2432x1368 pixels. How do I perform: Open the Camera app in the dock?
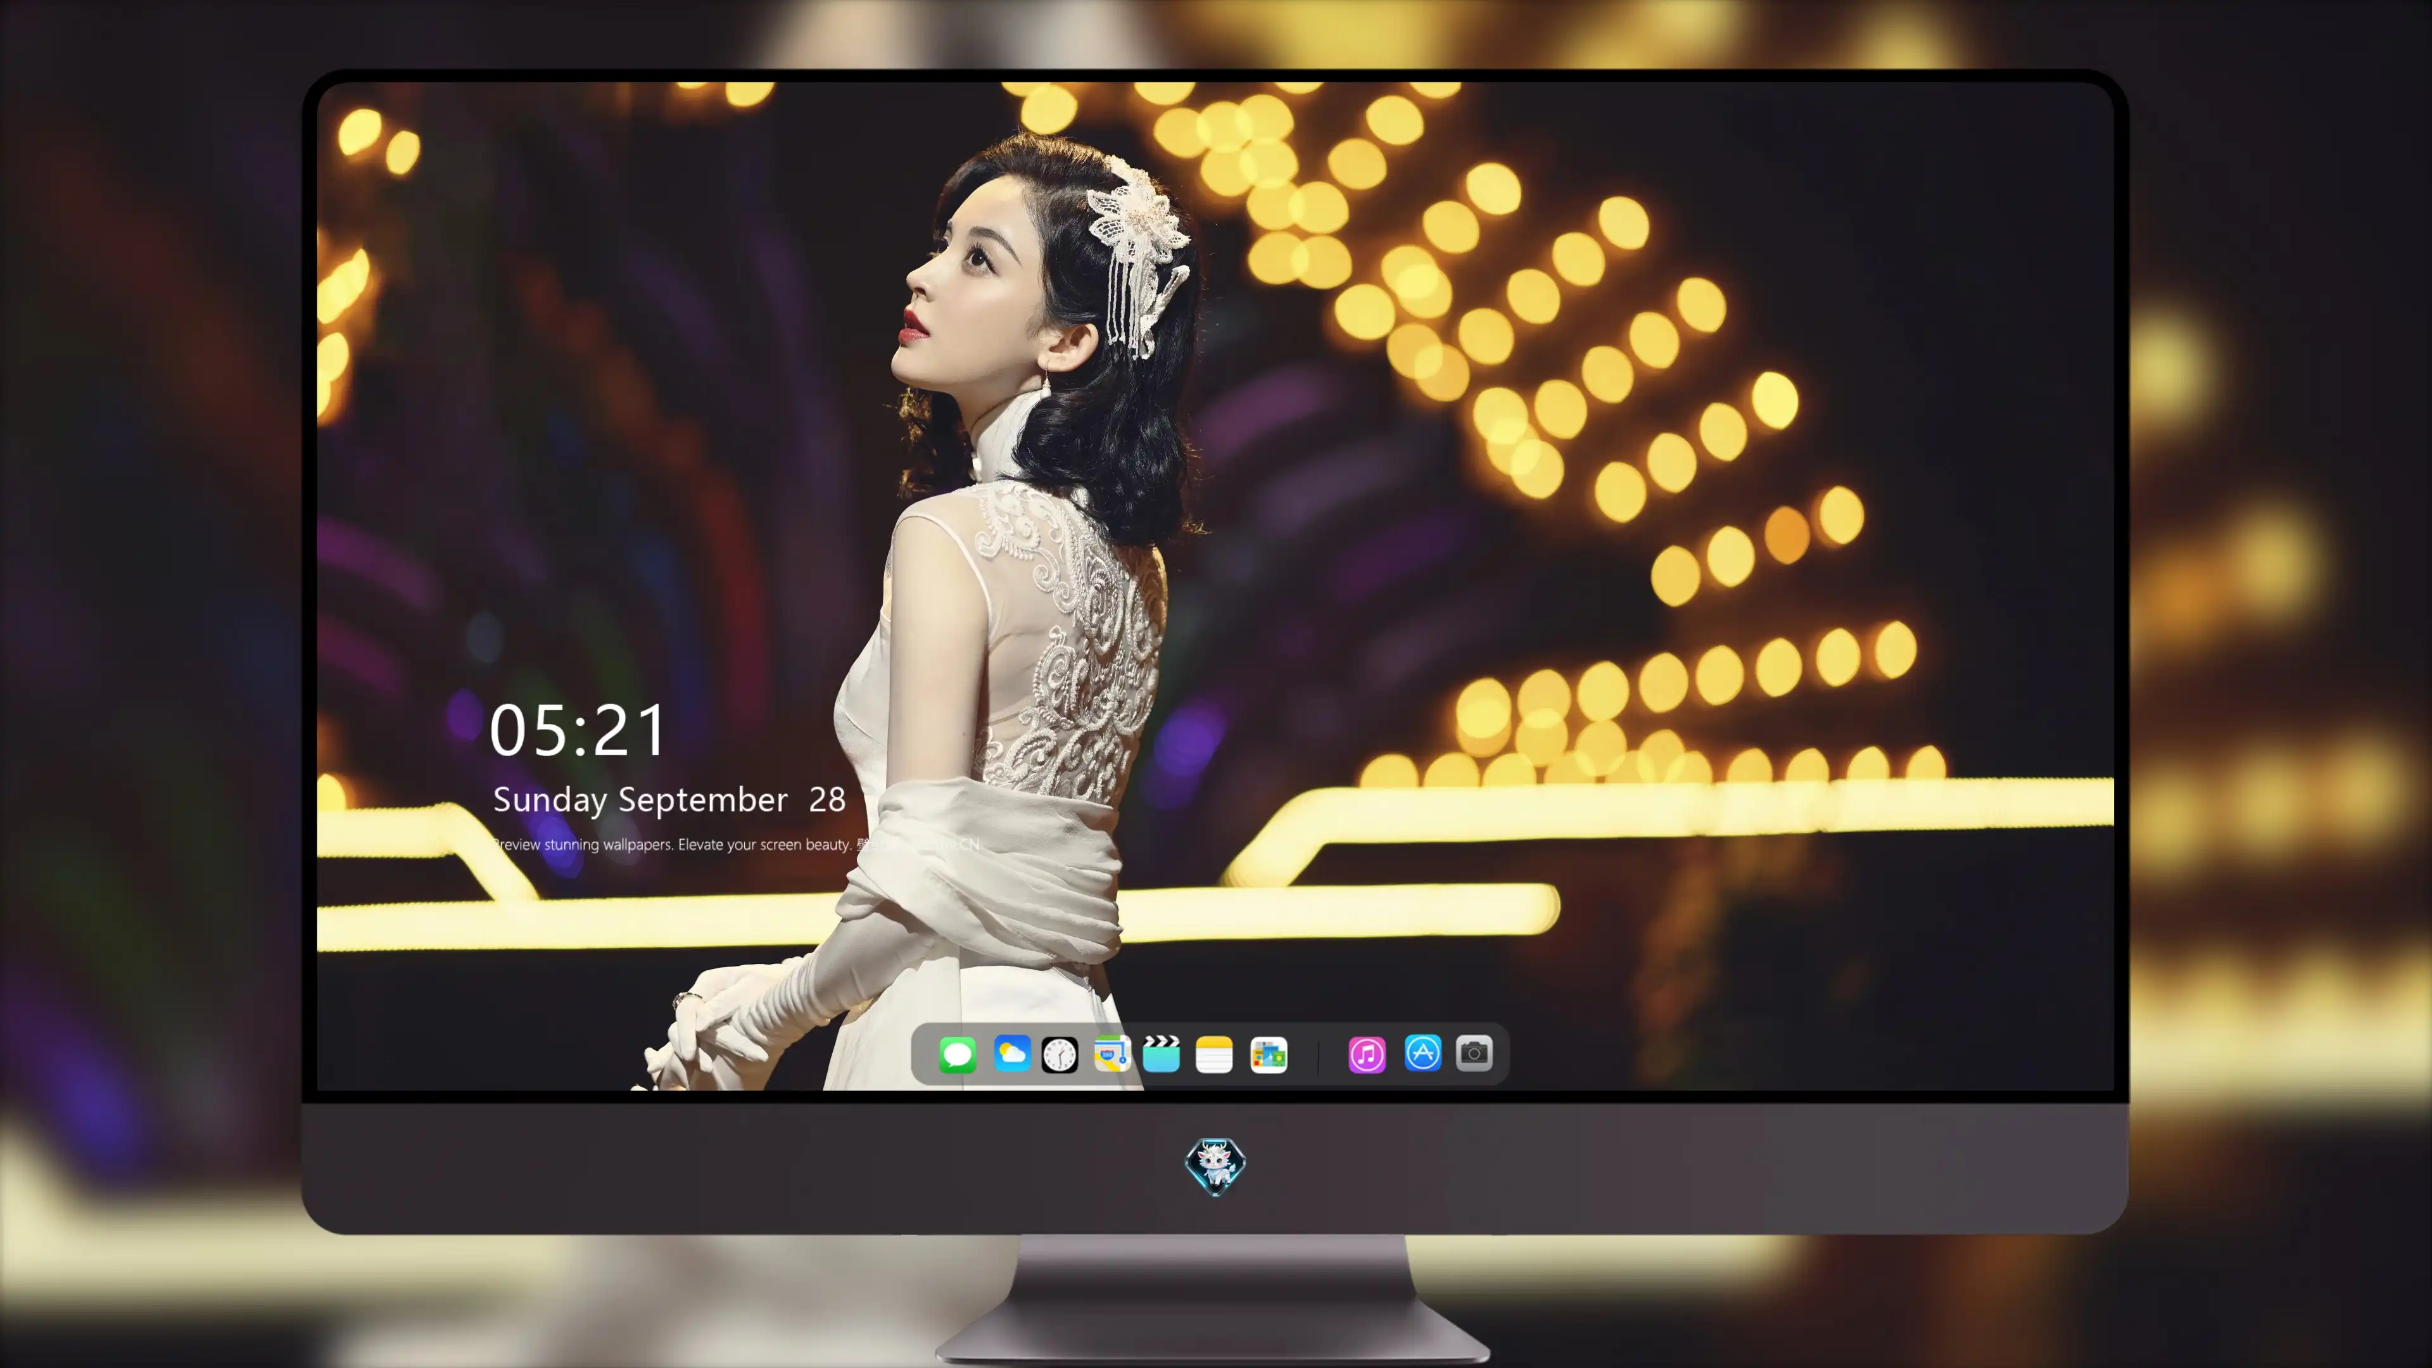(x=1474, y=1054)
